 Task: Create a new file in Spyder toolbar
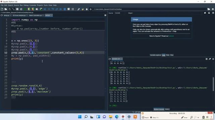2,9
